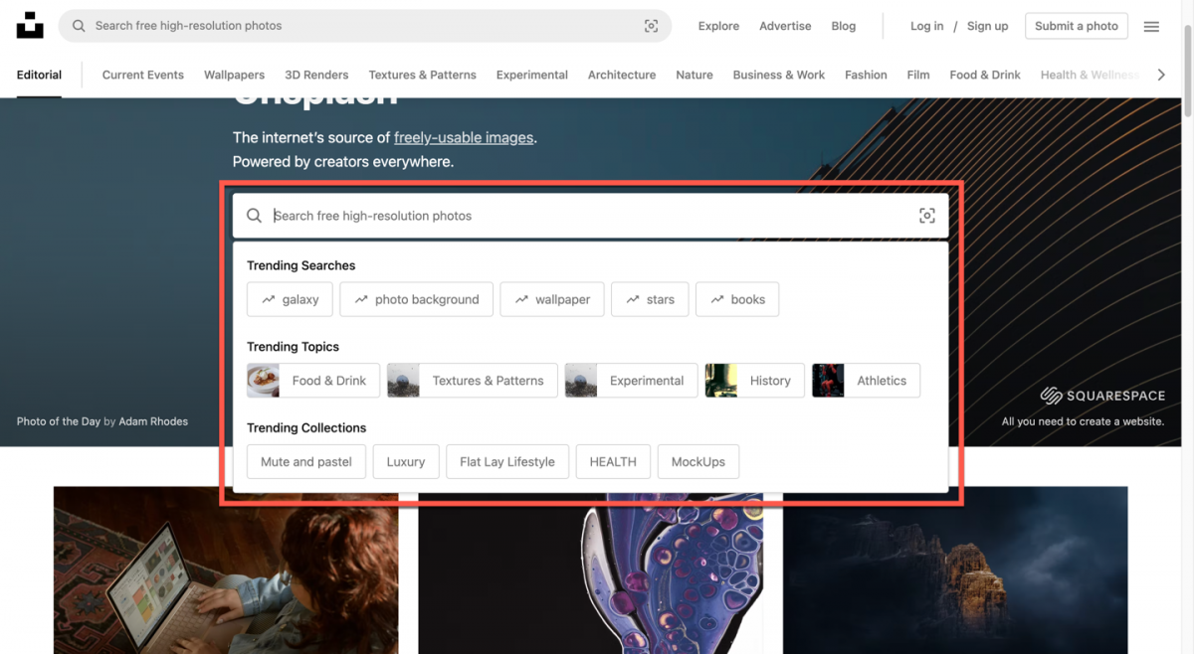Open Mute and pastel collection
This screenshot has height=654, width=1194.
[306, 461]
